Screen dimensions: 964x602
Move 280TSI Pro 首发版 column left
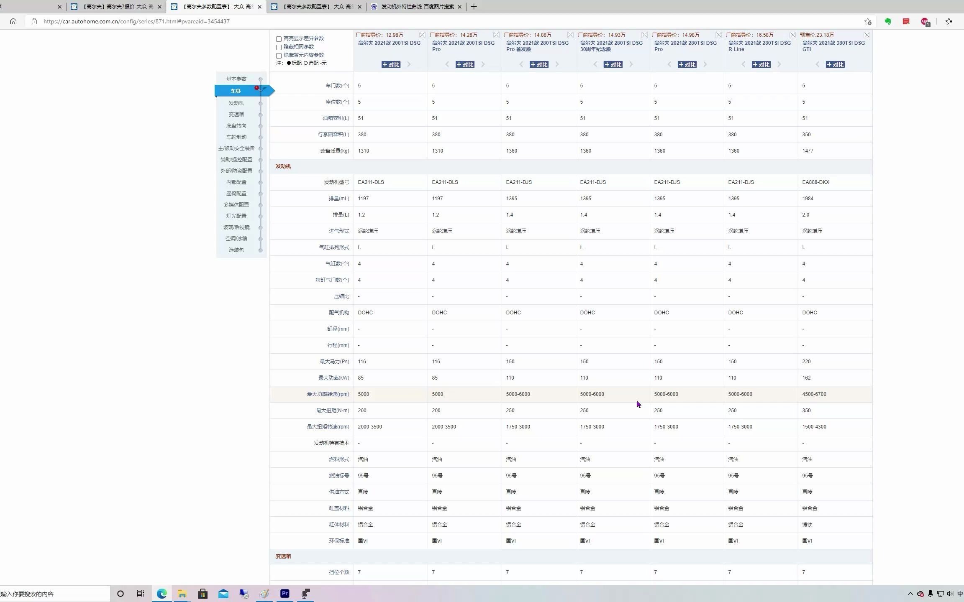[521, 64]
